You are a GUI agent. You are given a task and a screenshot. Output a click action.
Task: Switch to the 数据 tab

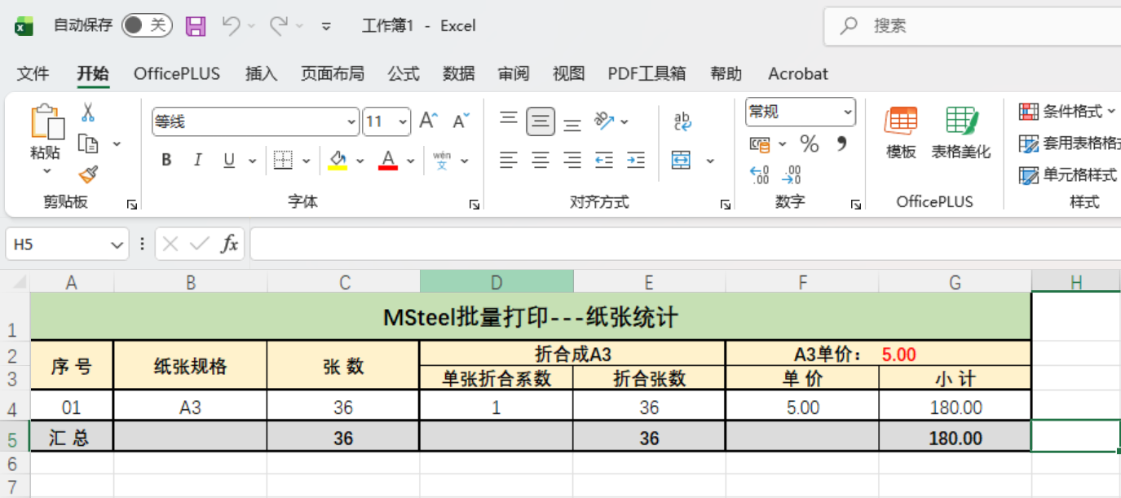coord(459,73)
